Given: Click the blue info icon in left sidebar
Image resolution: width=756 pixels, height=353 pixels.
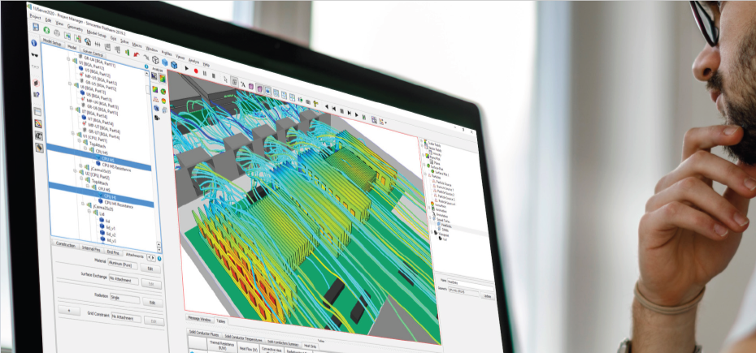Looking at the screenshot, I should (x=34, y=43).
